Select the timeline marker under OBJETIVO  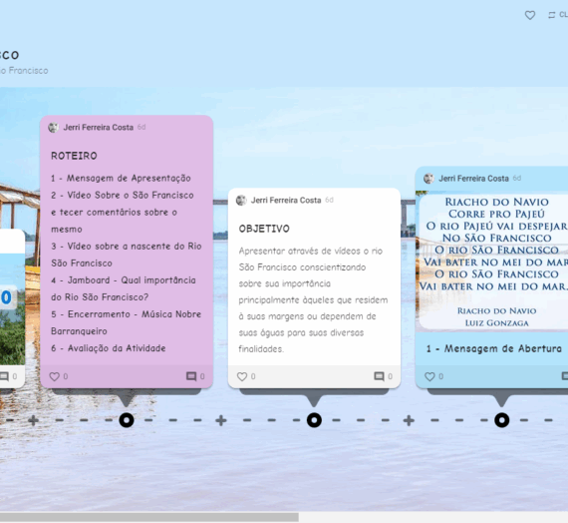[314, 420]
